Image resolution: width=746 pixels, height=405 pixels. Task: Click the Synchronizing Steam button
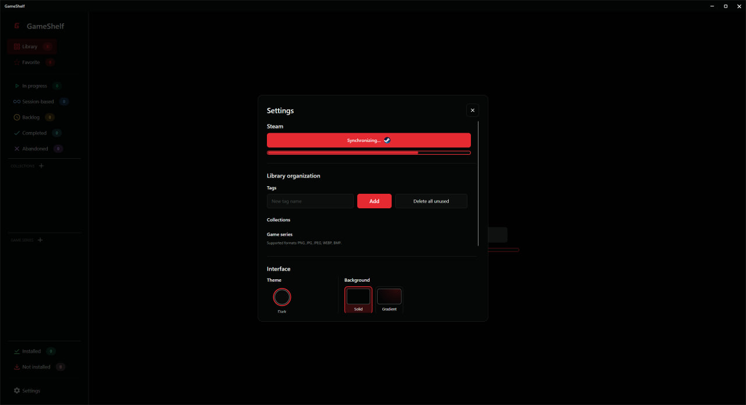[x=369, y=140]
